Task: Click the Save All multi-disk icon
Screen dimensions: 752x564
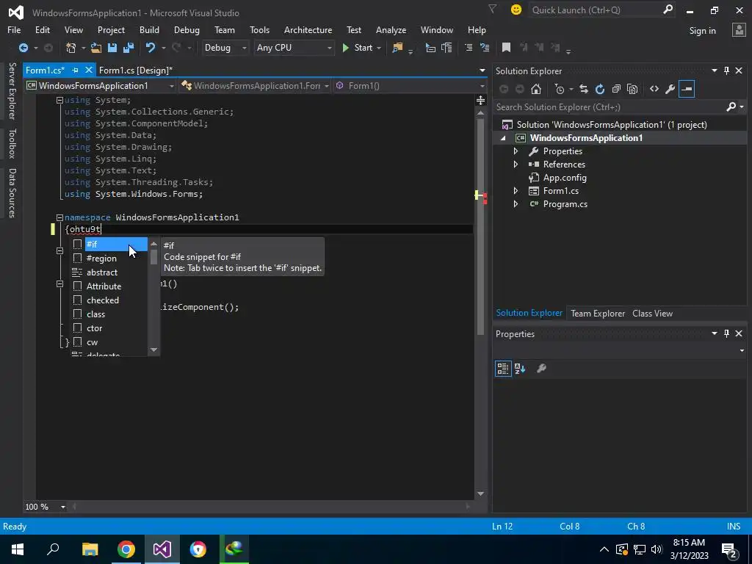Action: tap(128, 48)
